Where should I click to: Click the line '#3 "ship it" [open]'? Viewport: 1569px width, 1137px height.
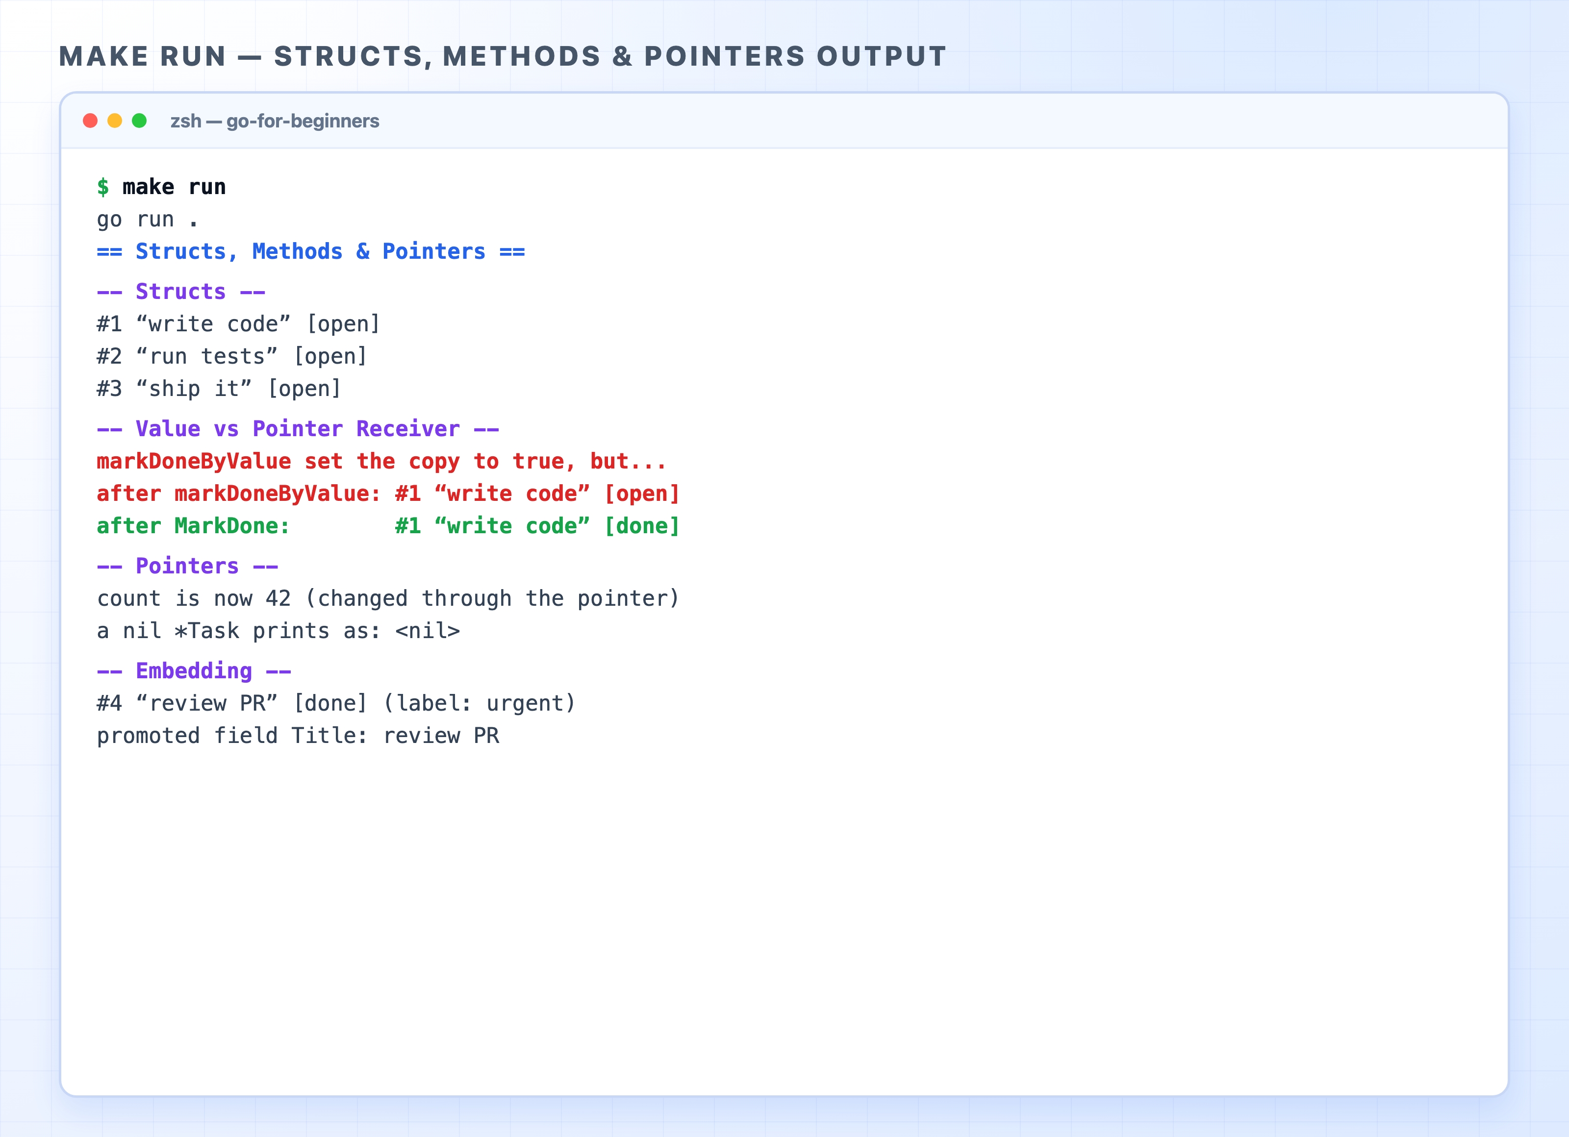[x=219, y=390]
